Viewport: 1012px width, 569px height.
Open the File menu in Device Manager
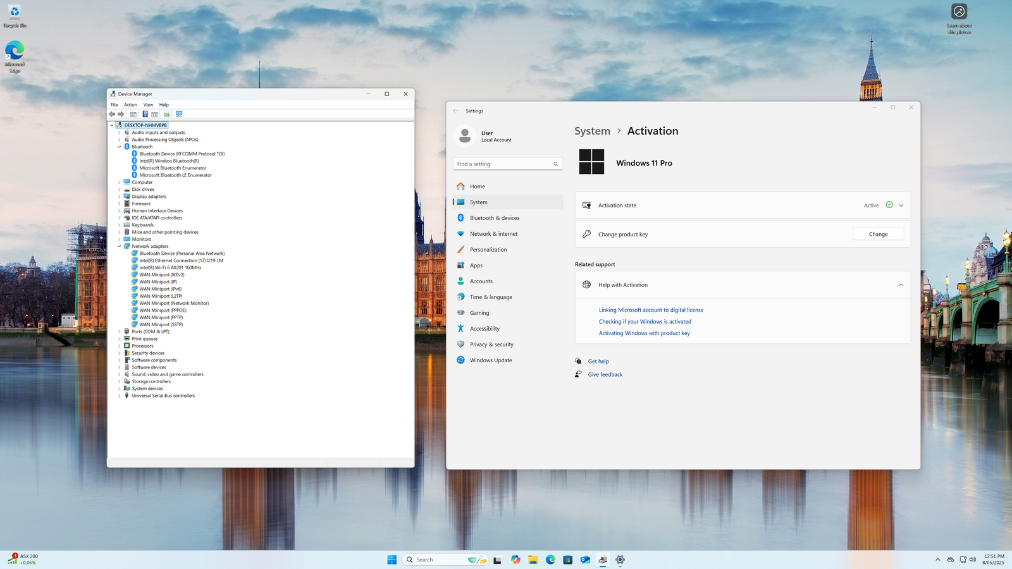pyautogui.click(x=114, y=105)
